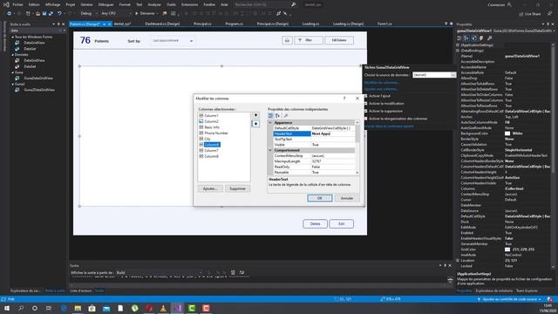Toggle Activer la modification checkbox

365,103
